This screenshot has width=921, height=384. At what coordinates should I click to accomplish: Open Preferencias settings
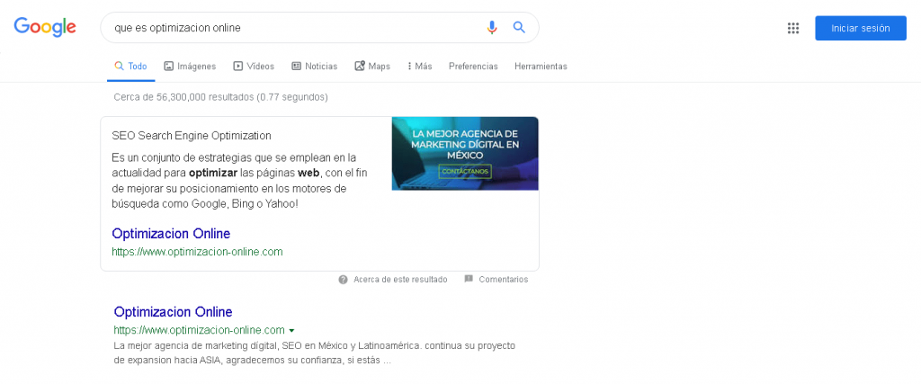click(x=473, y=67)
